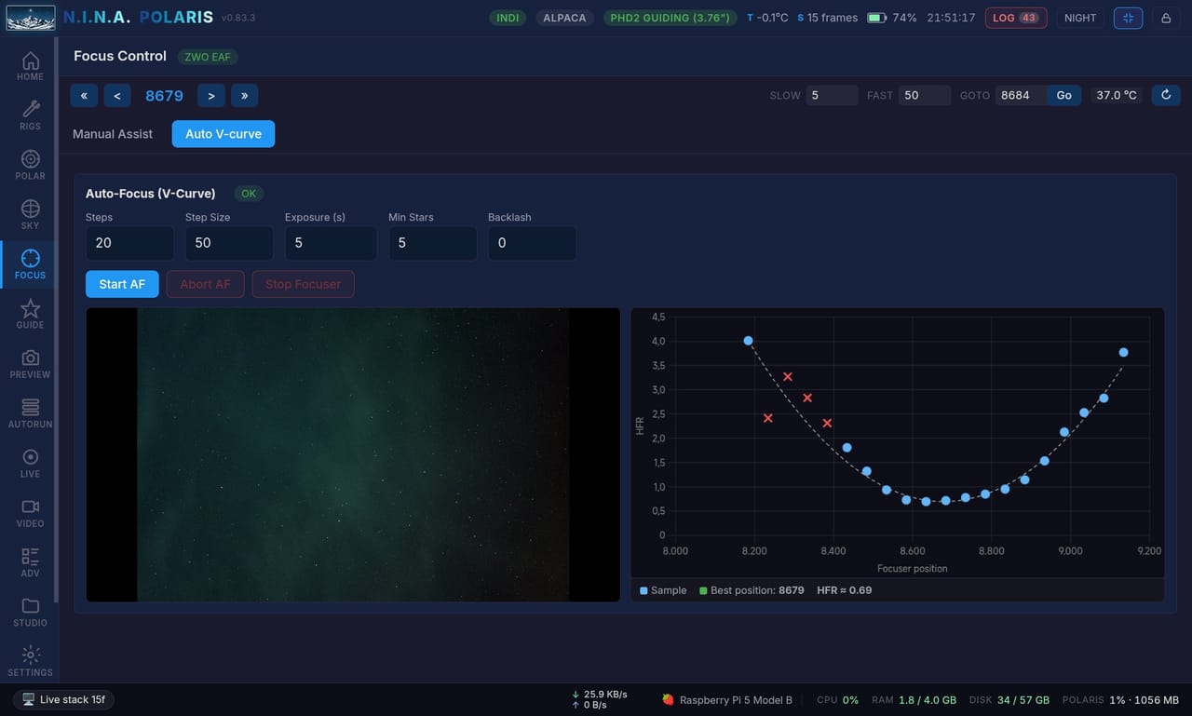Click the Raspberry Pi 5 Model B label

[727, 700]
